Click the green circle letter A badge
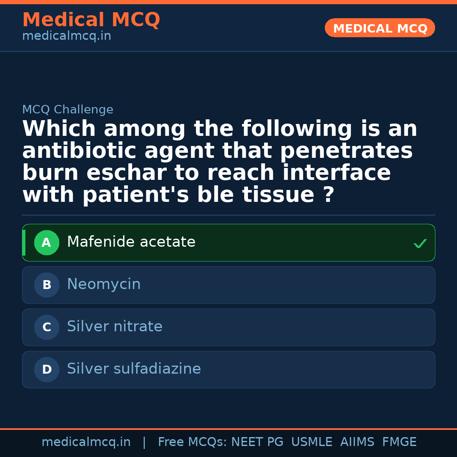 click(x=47, y=243)
